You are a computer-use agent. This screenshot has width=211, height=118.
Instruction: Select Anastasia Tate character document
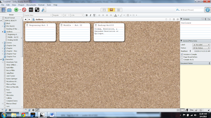(12, 62)
